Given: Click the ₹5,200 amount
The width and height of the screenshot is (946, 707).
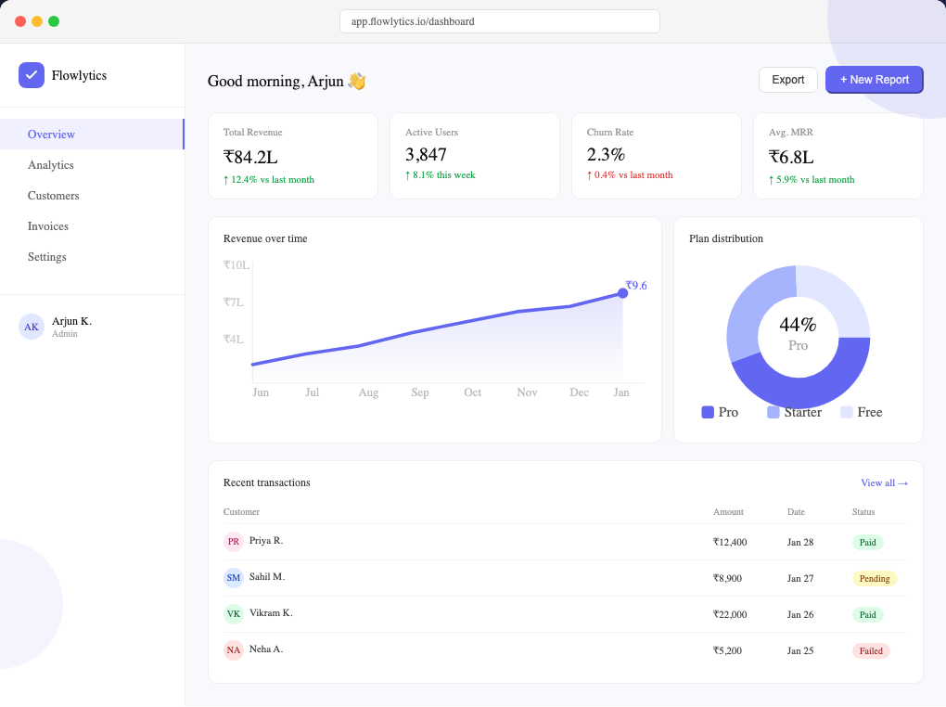Looking at the screenshot, I should 728,650.
